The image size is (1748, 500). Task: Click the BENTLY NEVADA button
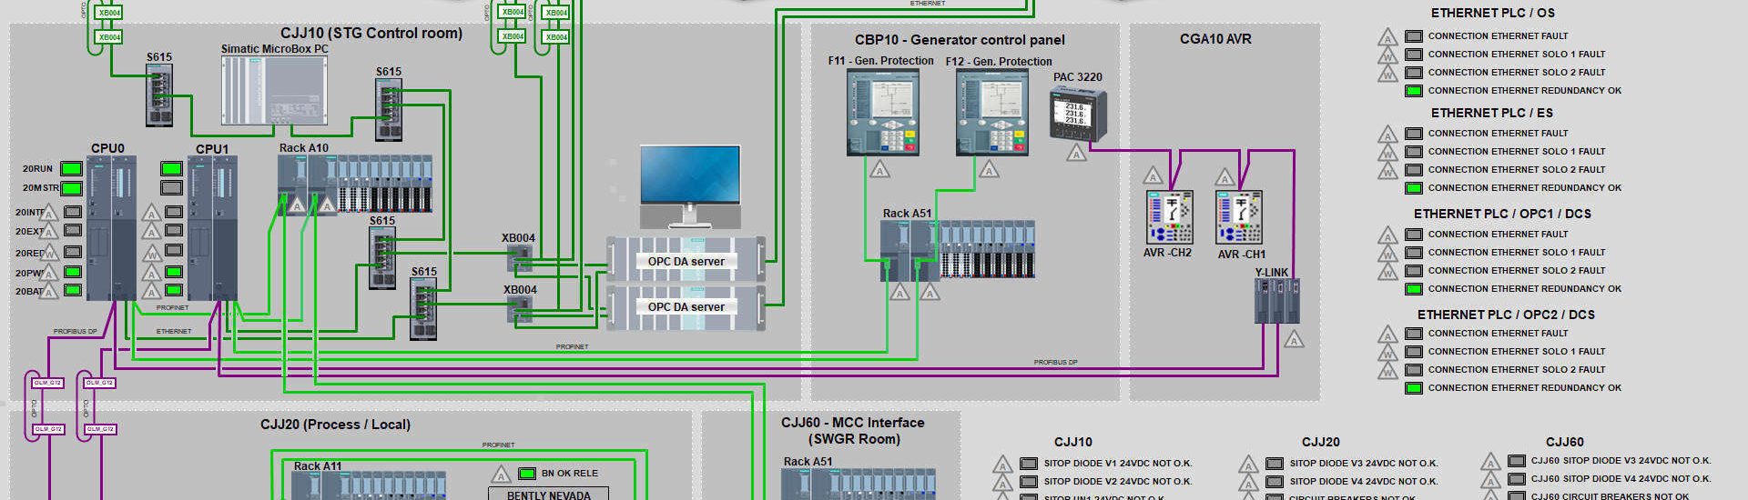(548, 495)
